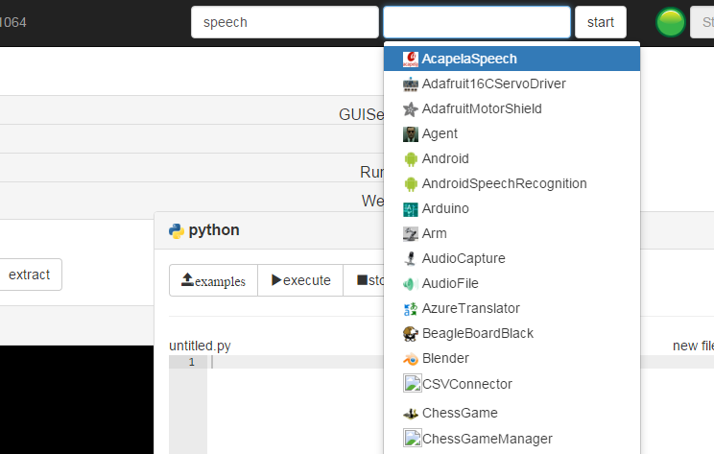
Task: Click the Android robot icon beside the Android entry
Action: pyautogui.click(x=411, y=159)
